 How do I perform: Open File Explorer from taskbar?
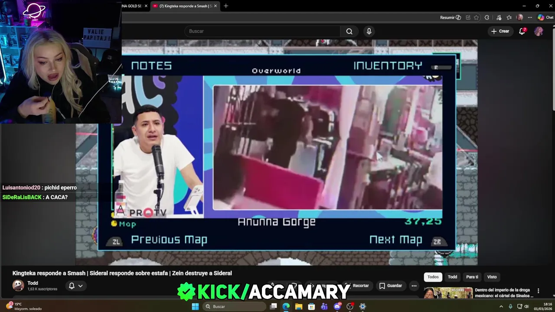(299, 306)
